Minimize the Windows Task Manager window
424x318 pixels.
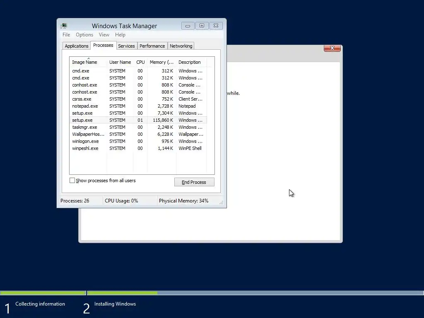coord(188,26)
